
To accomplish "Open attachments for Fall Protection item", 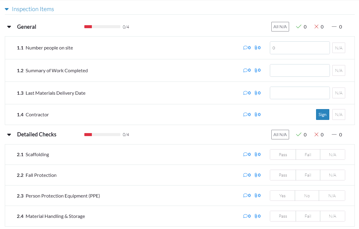I will (257, 175).
